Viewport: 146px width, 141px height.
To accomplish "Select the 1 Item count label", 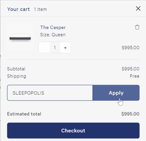I will pyautogui.click(x=40, y=9).
